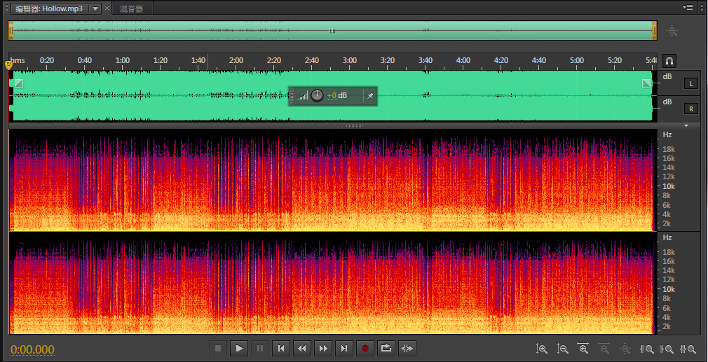Start playback with the Play button
The height and width of the screenshot is (362, 708).
coord(239,347)
